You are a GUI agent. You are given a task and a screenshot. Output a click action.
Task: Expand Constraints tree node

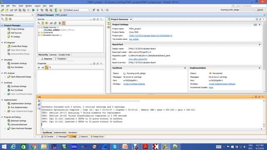[39, 32]
